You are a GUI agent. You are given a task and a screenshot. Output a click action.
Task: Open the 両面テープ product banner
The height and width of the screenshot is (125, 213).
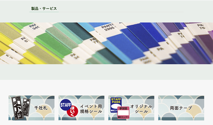[181, 108]
